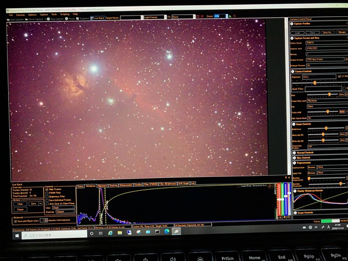
Task: Toggle the LX Mode checkbox
Action: [x=339, y=76]
